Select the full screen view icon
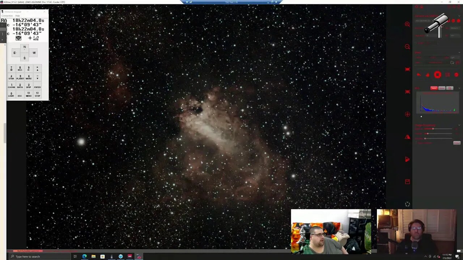 point(407,92)
